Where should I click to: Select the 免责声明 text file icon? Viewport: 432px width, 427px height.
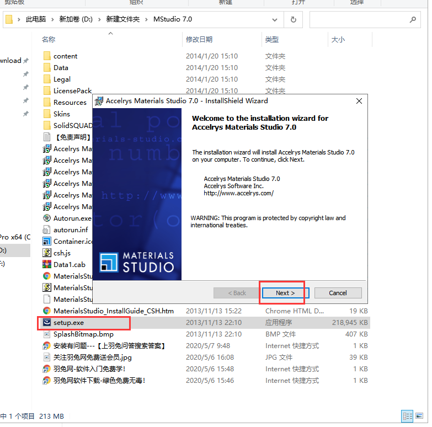47,137
